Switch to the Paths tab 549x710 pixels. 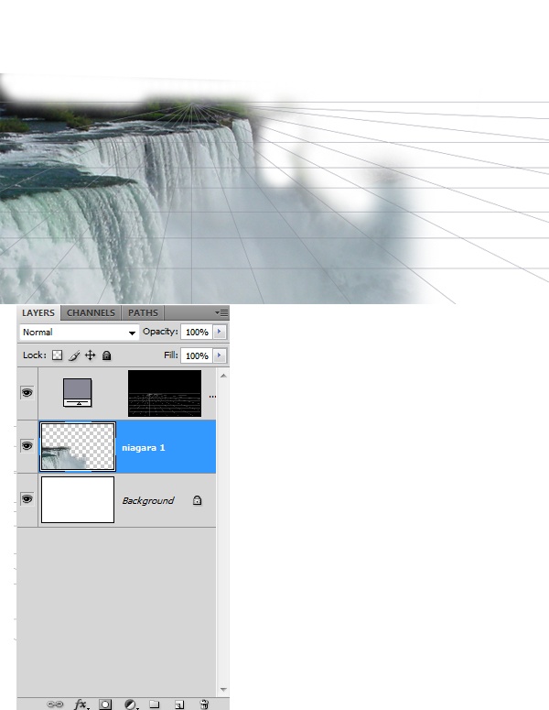click(143, 313)
